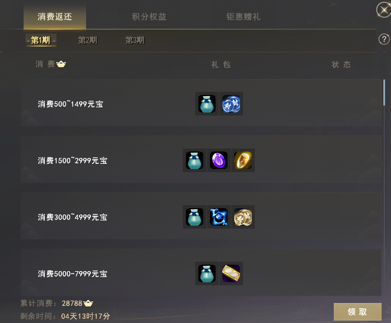Open the 消费返还 tab
Image resolution: width=391 pixels, height=323 pixels.
tap(55, 17)
